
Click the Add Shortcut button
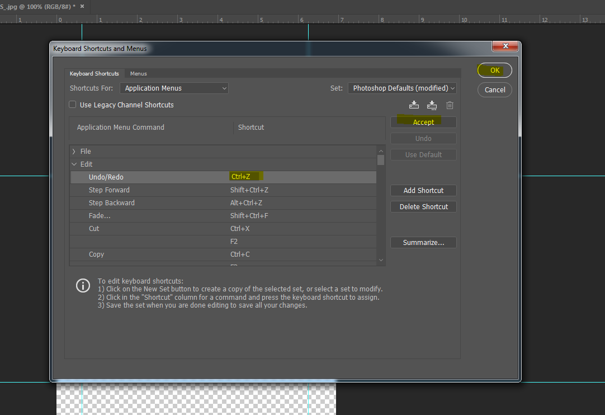pos(423,190)
